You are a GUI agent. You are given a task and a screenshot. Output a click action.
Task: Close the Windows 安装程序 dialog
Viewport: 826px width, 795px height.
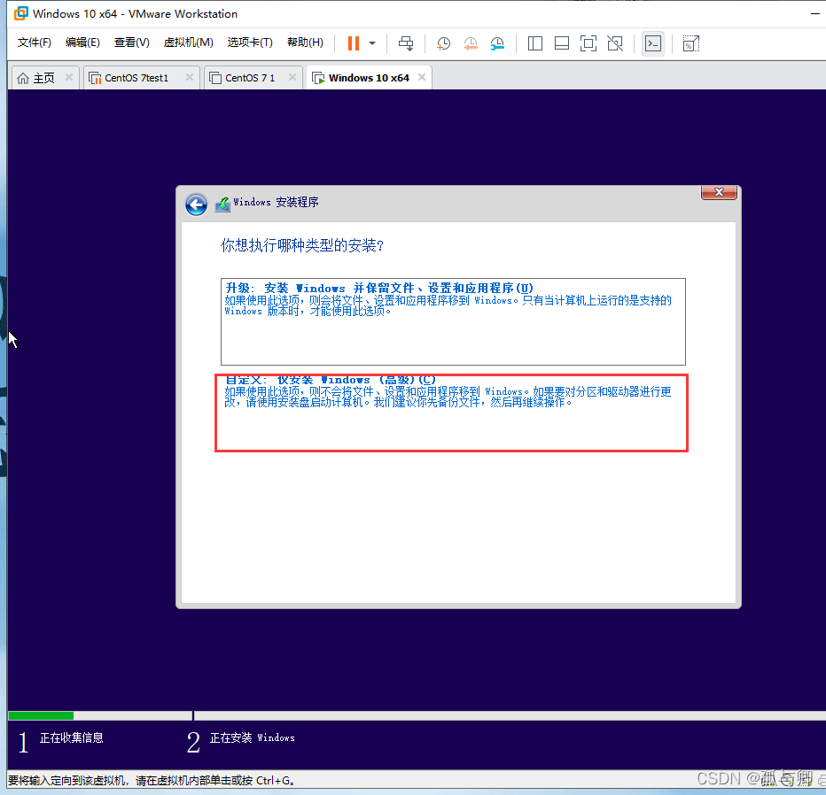coord(719,193)
